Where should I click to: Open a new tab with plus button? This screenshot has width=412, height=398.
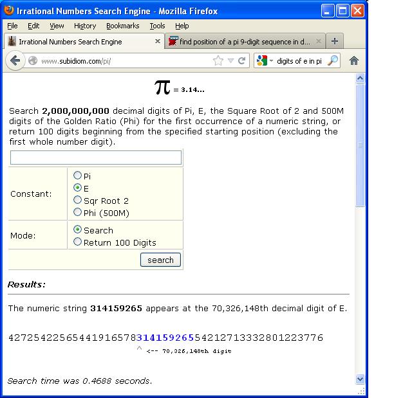point(335,42)
